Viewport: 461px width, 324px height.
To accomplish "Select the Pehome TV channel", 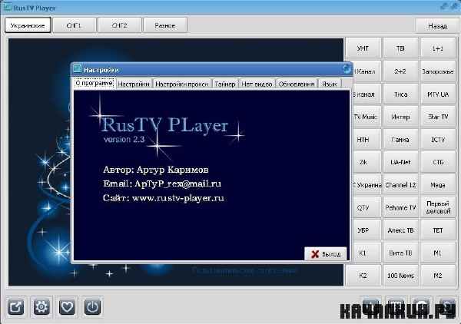I will [x=400, y=207].
